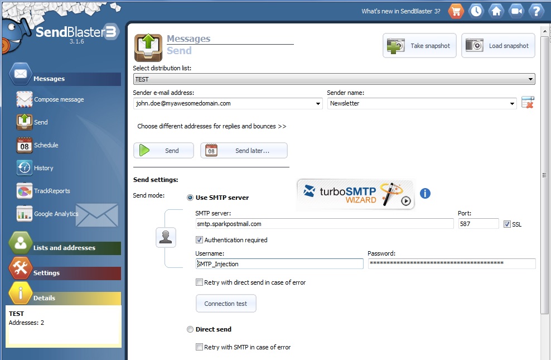Click the vertical scrollbar thumb
This screenshot has height=360, width=551.
544,175
